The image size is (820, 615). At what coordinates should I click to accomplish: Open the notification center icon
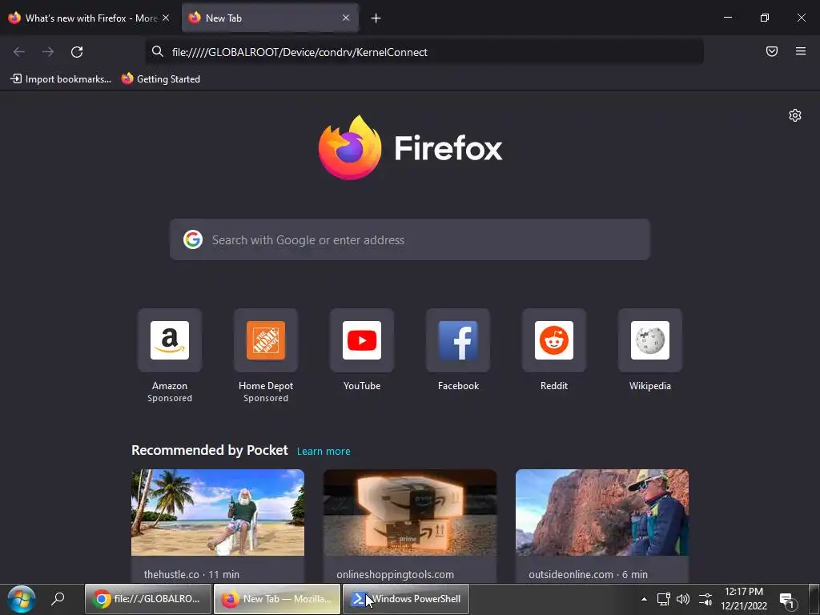787,601
